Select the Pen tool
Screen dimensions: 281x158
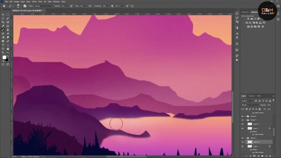tap(8, 41)
